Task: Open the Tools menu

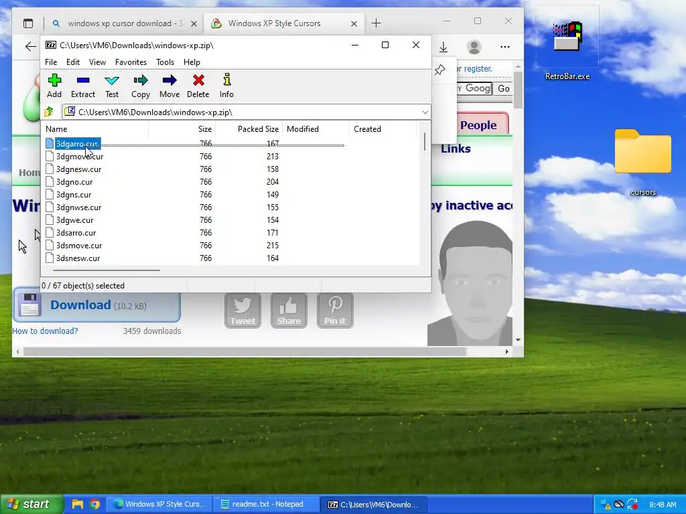Action: 165,62
